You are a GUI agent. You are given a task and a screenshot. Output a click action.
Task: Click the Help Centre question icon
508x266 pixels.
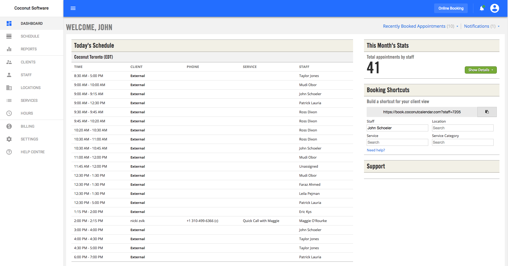point(9,152)
